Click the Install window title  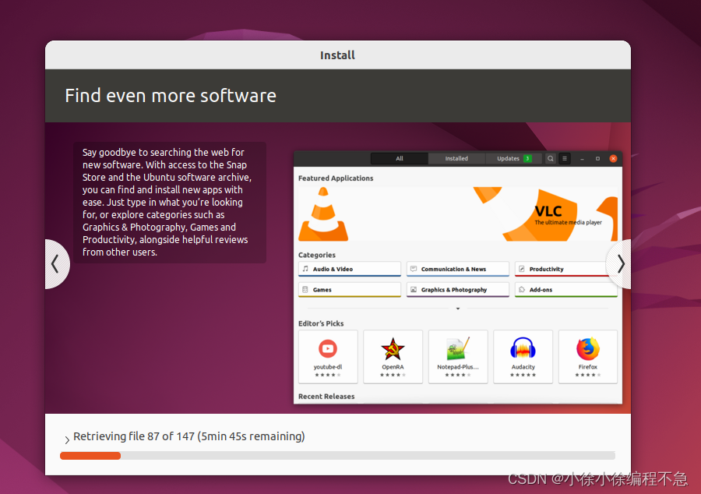[337, 55]
